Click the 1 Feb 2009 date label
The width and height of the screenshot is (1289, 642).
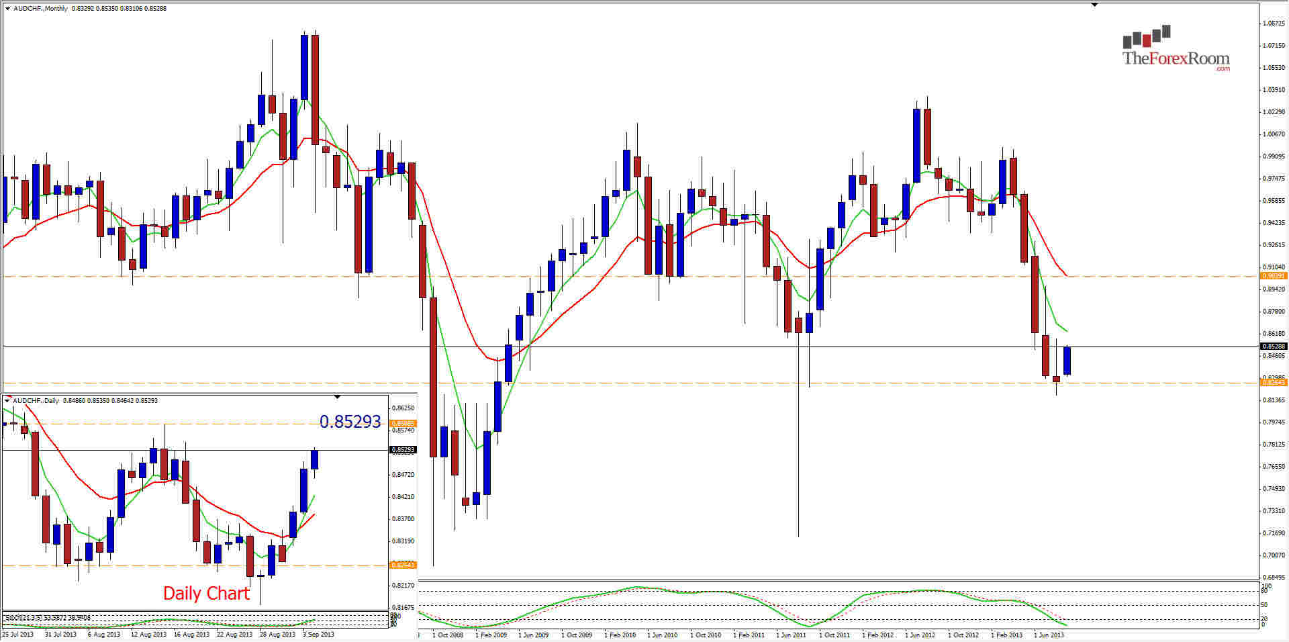point(491,635)
